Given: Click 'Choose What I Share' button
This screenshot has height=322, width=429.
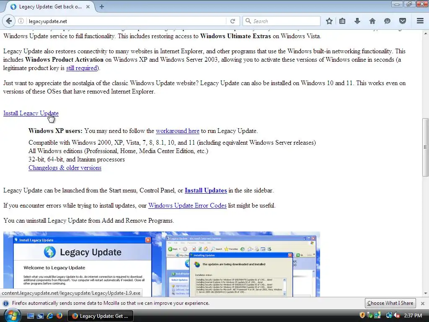Looking at the screenshot, I should [390, 303].
